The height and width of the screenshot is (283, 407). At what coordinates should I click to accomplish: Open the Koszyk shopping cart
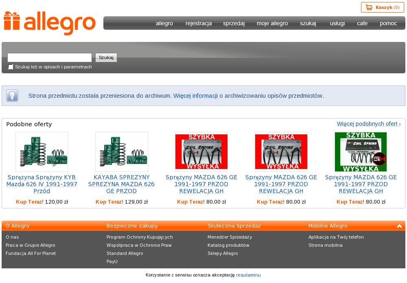(x=382, y=7)
